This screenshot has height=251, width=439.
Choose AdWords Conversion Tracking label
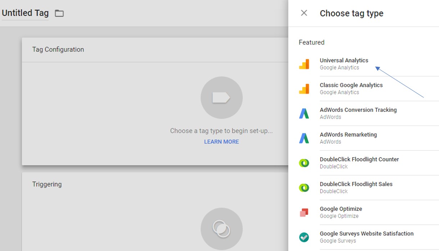(358, 110)
